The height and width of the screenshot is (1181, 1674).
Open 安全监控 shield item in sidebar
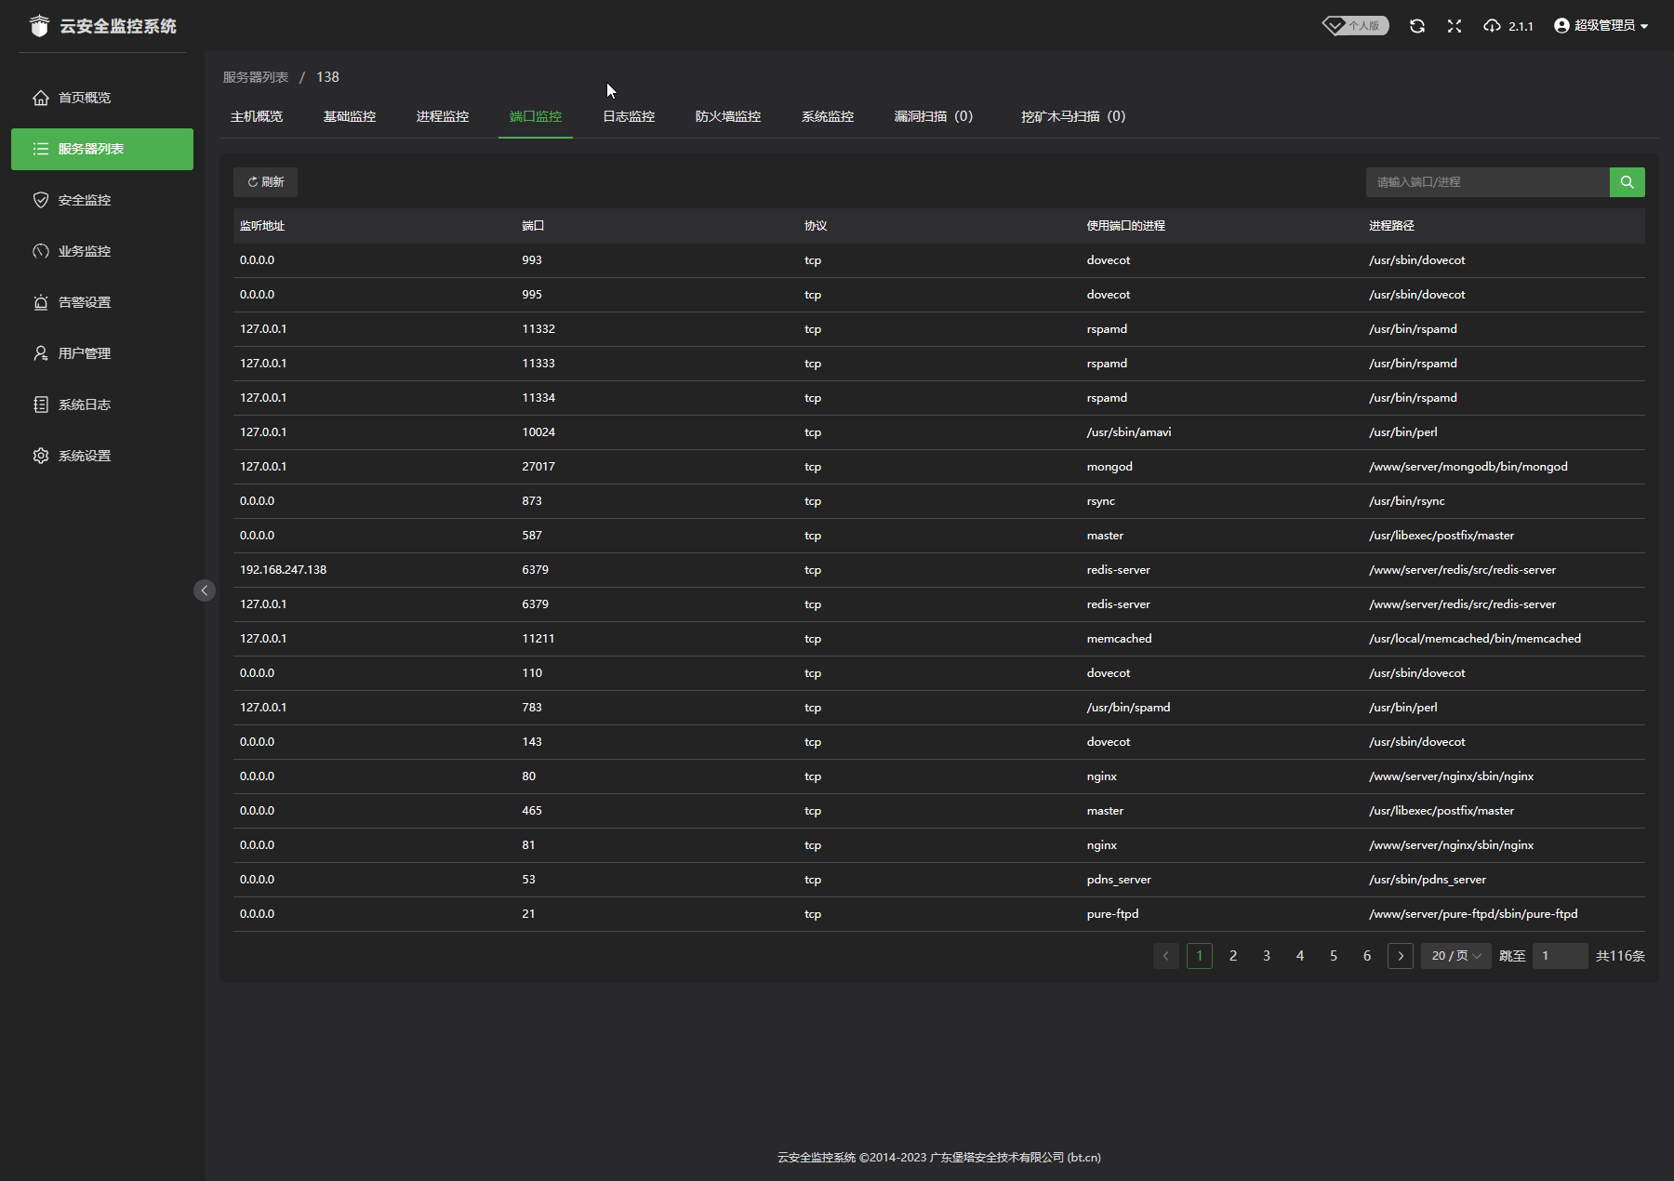[x=84, y=200]
